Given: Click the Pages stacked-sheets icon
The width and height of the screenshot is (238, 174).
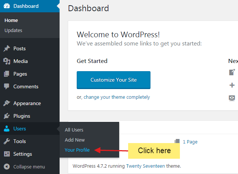Looking at the screenshot, I should [7, 74].
